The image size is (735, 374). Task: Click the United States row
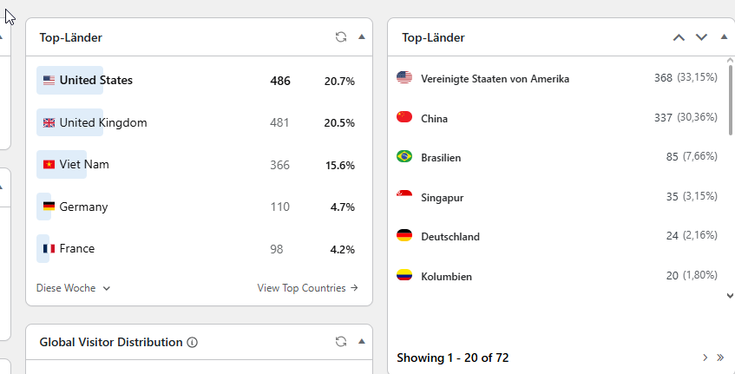199,81
